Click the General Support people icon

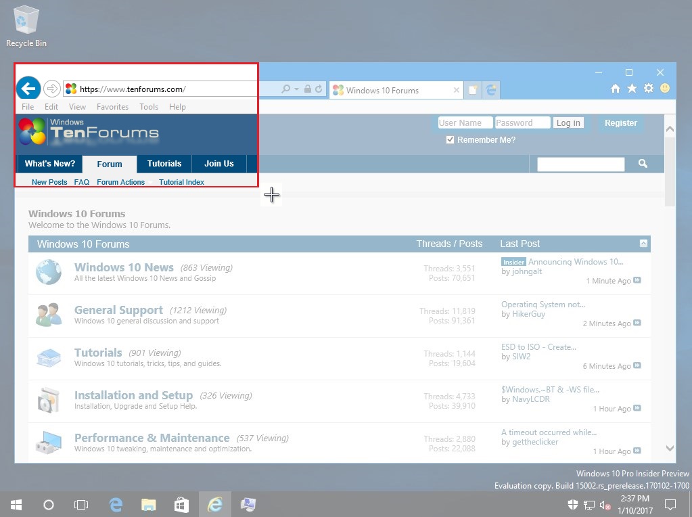(49, 315)
